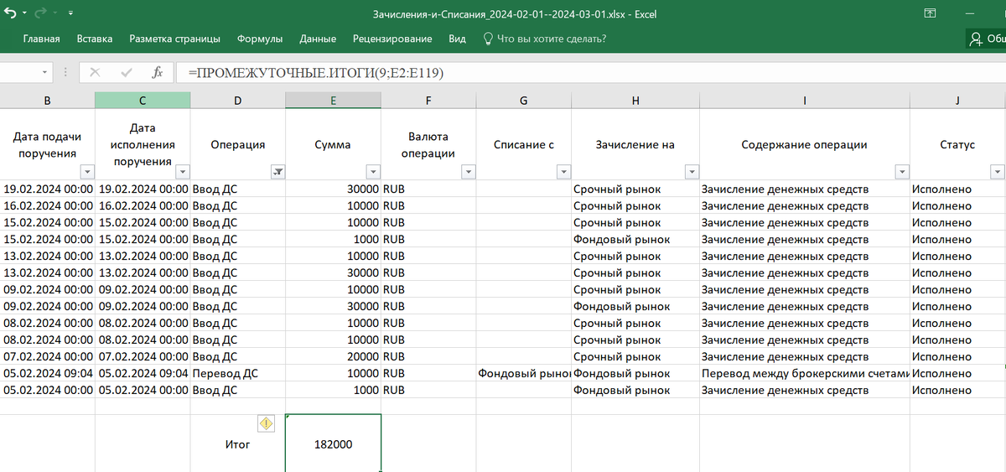
Task: Select column E header
Action: (x=333, y=100)
